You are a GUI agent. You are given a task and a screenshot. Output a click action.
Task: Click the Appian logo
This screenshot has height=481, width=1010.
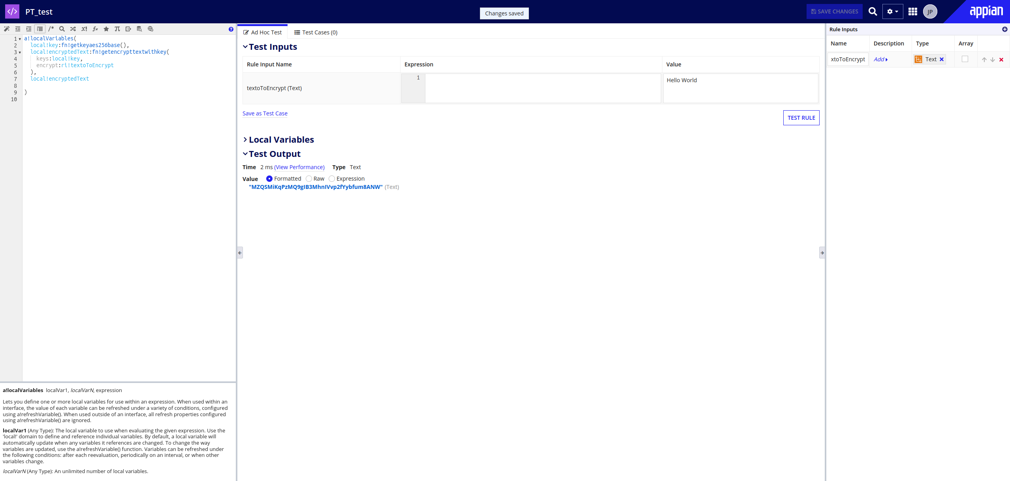coord(986,11)
